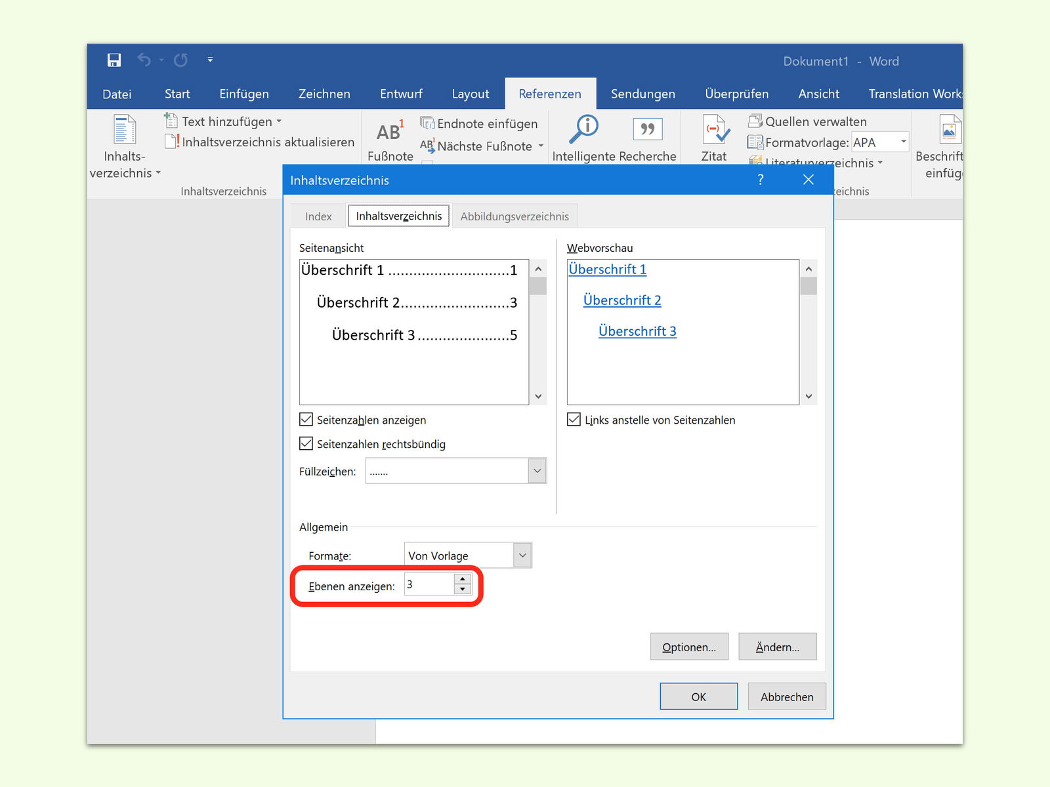Click the Save floppy disk icon
Image resolution: width=1050 pixels, height=787 pixels.
coord(114,60)
